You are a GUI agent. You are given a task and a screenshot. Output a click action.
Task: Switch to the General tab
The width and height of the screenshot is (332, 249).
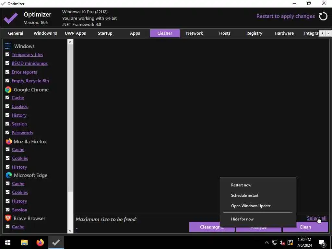pyautogui.click(x=16, y=33)
